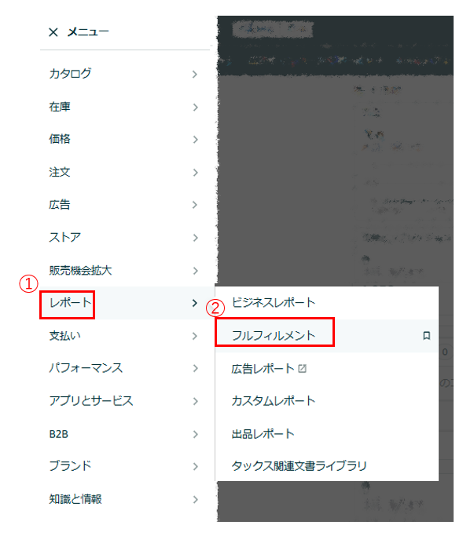
Task: Open the カタログ menu item
Action: tap(70, 74)
